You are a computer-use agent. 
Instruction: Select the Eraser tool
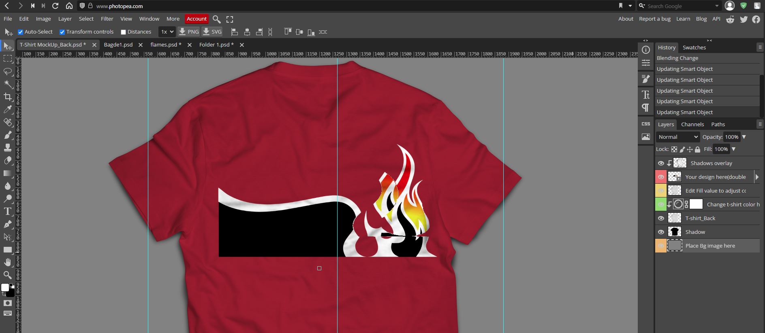(x=8, y=160)
